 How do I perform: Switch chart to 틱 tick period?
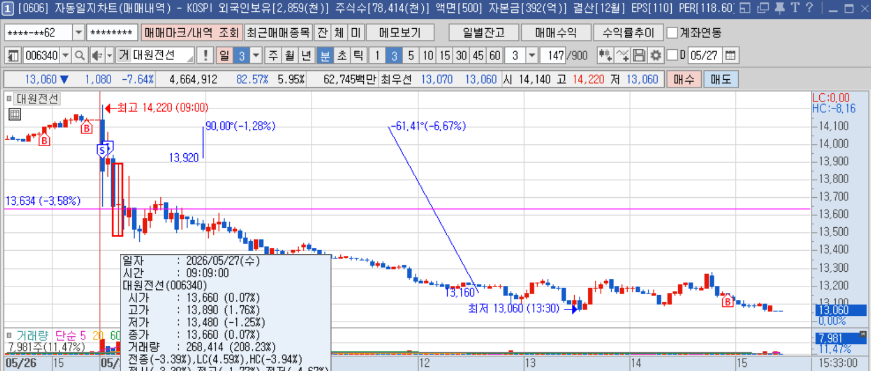357,56
